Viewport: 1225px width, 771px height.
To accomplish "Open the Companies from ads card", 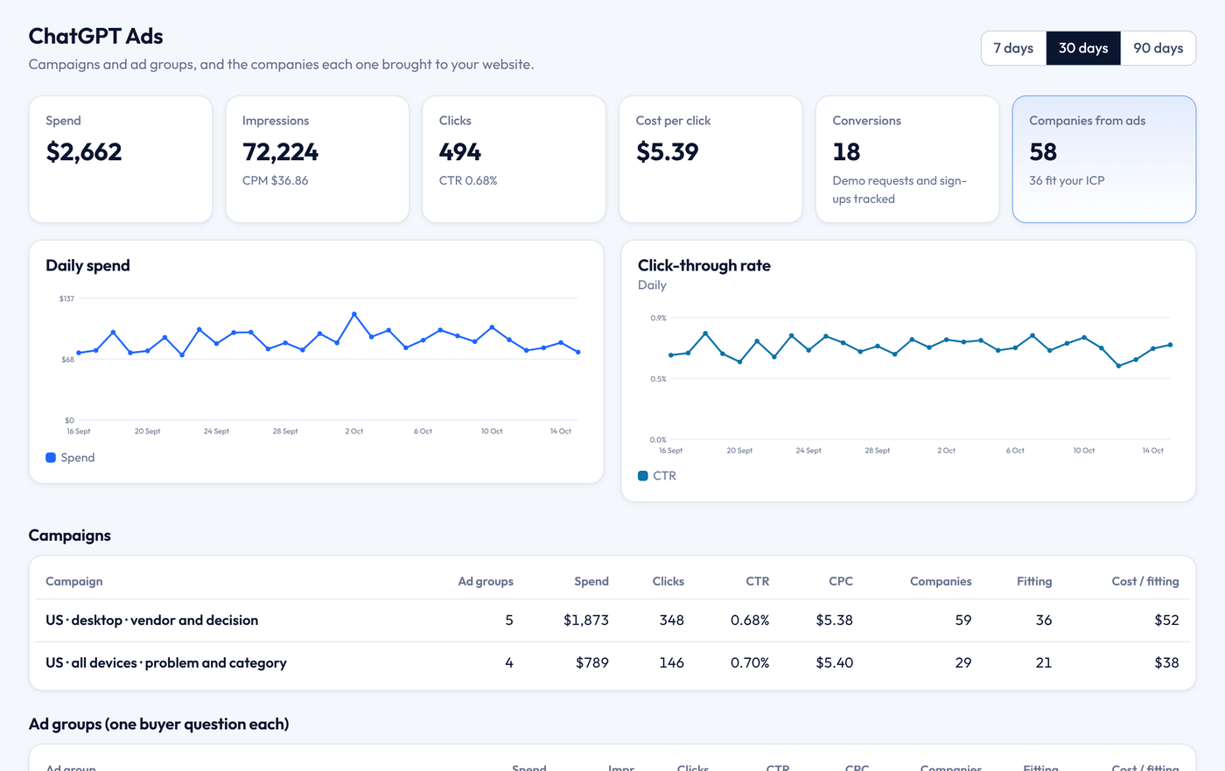I will pos(1104,159).
